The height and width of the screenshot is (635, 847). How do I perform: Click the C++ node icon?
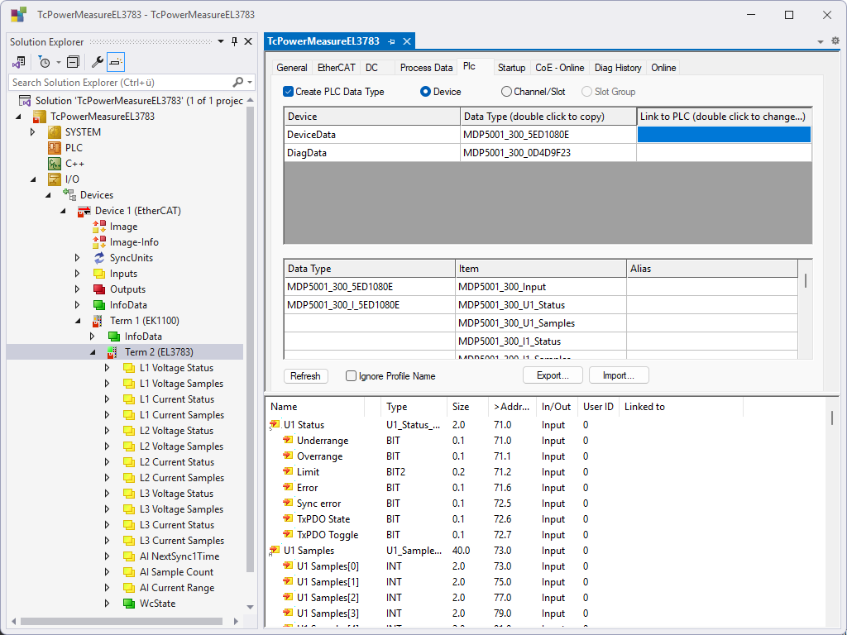pyautogui.click(x=55, y=164)
